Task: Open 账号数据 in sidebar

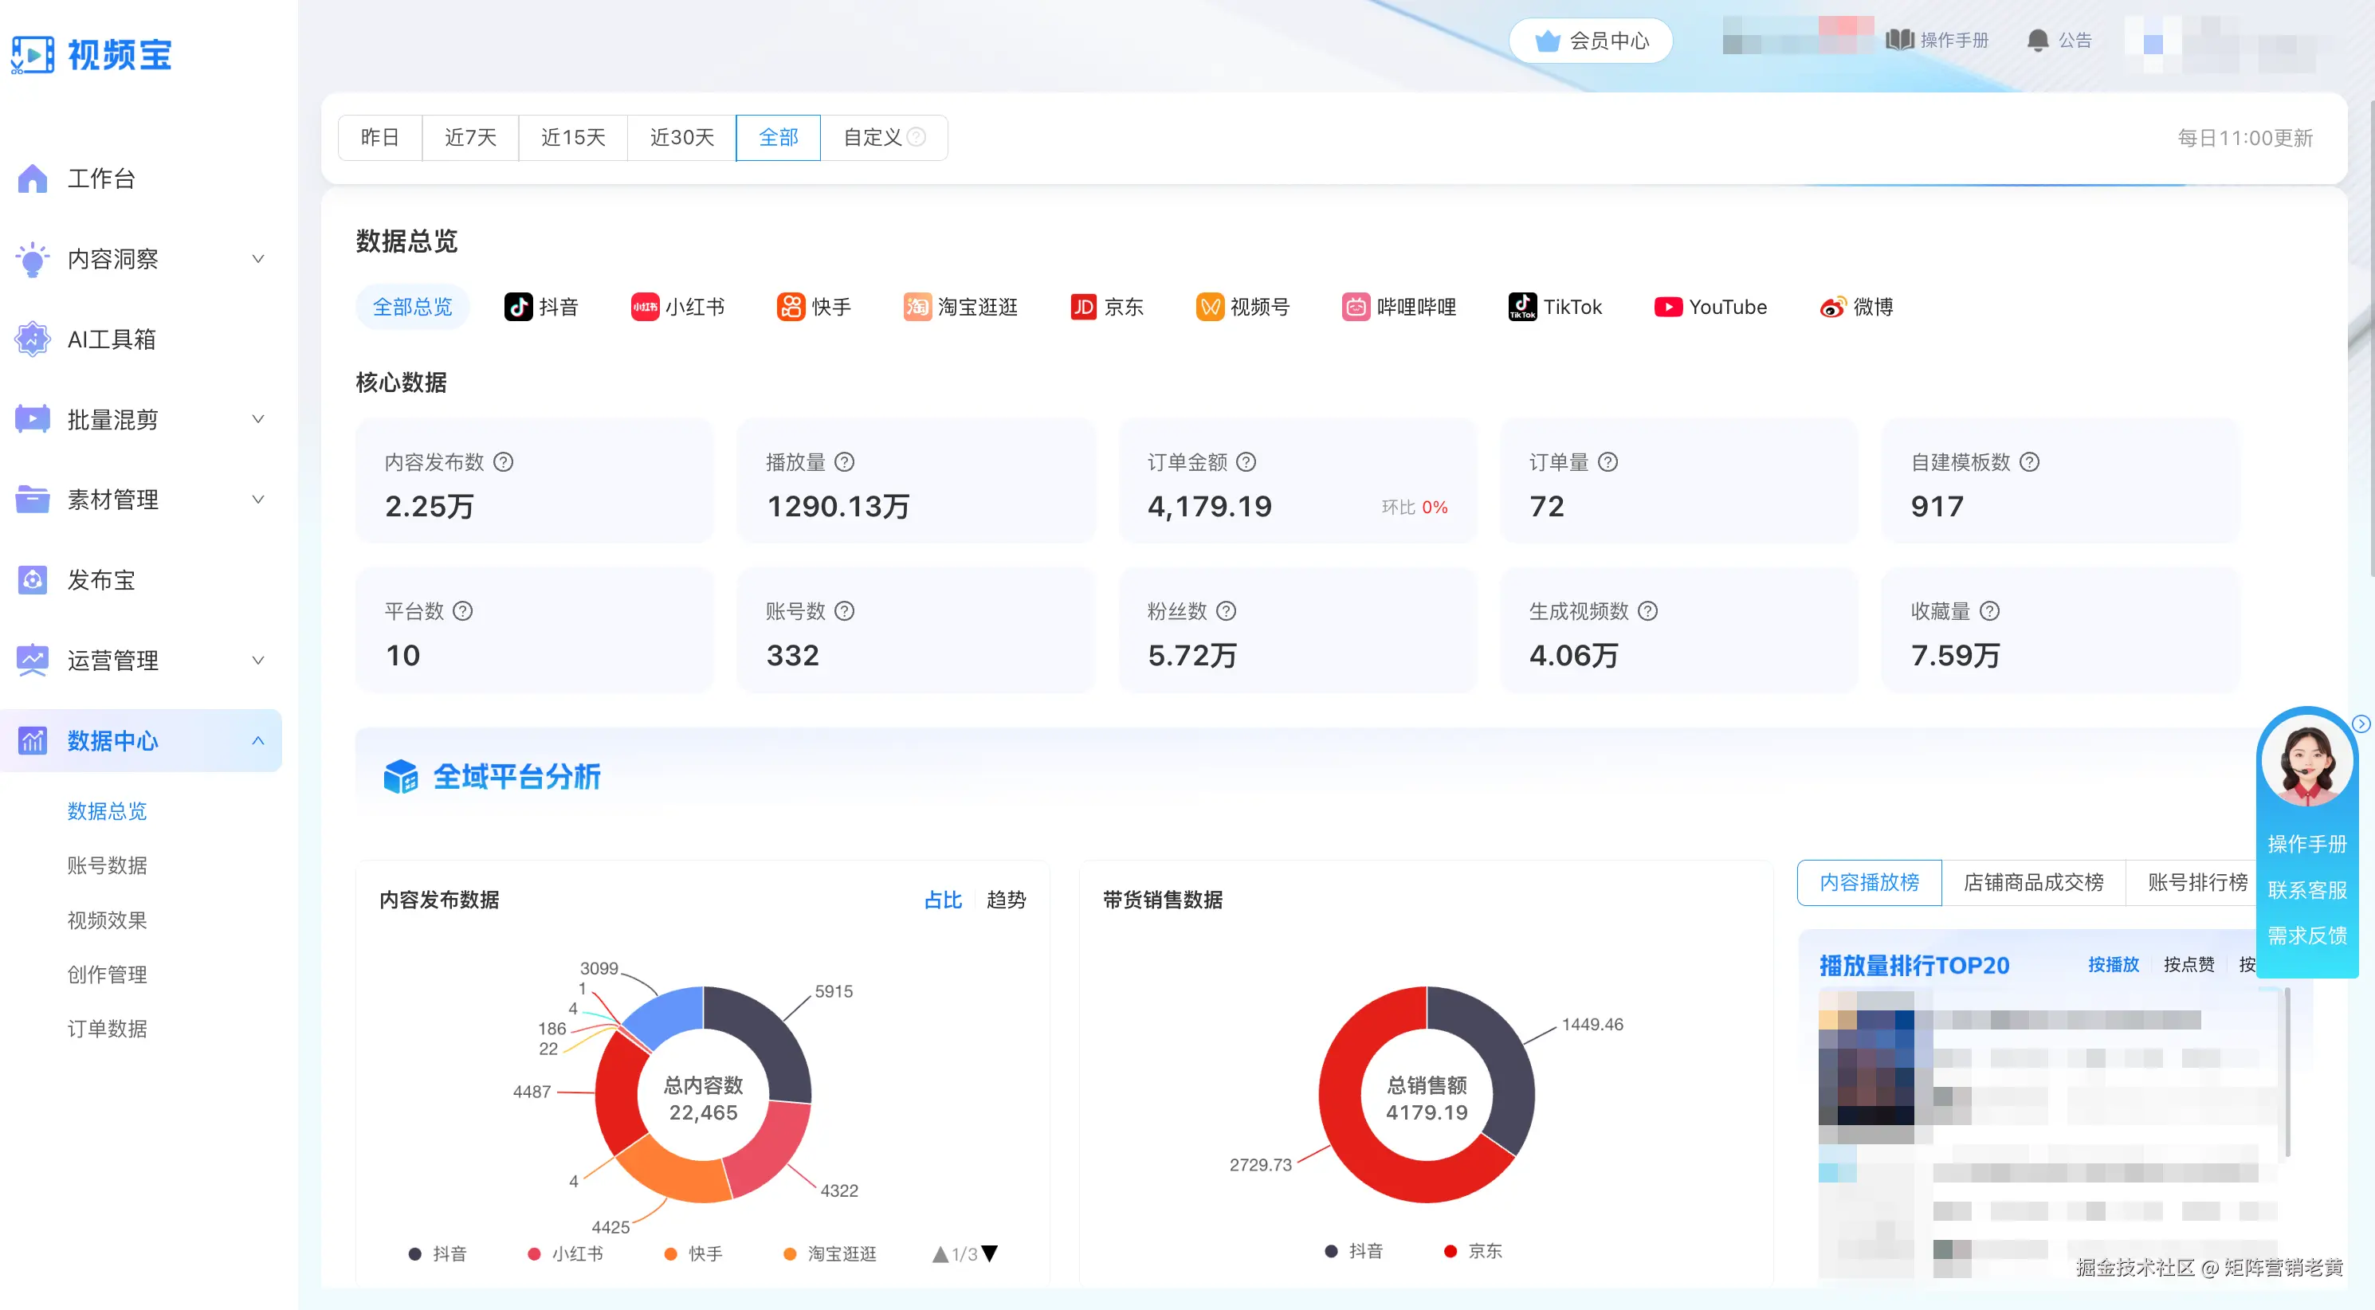Action: pyautogui.click(x=107, y=865)
